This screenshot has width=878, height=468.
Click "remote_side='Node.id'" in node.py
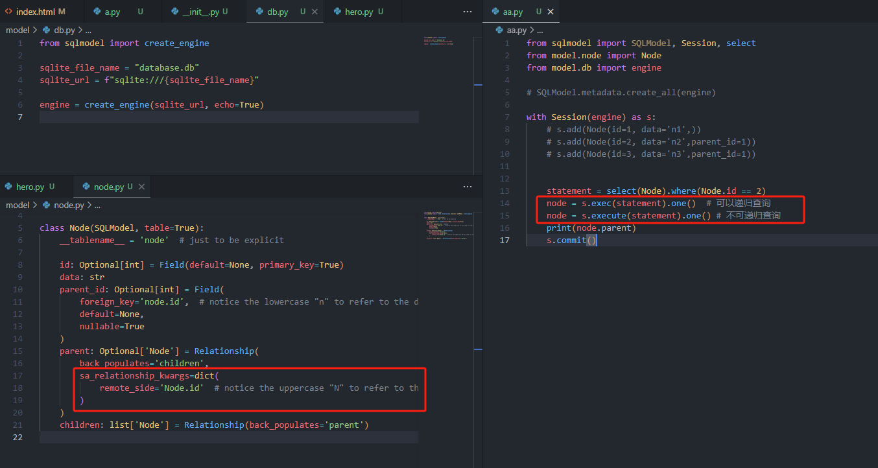[152, 388]
